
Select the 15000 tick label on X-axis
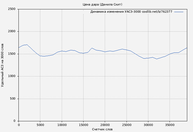[x=83, y=125]
